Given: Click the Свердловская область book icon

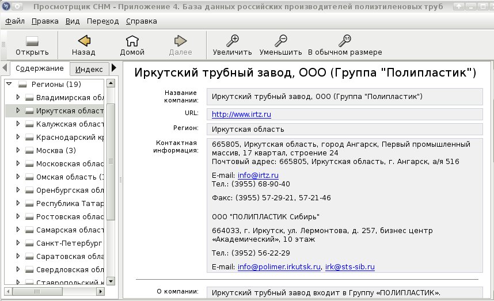Looking at the screenshot, I should 29,269.
